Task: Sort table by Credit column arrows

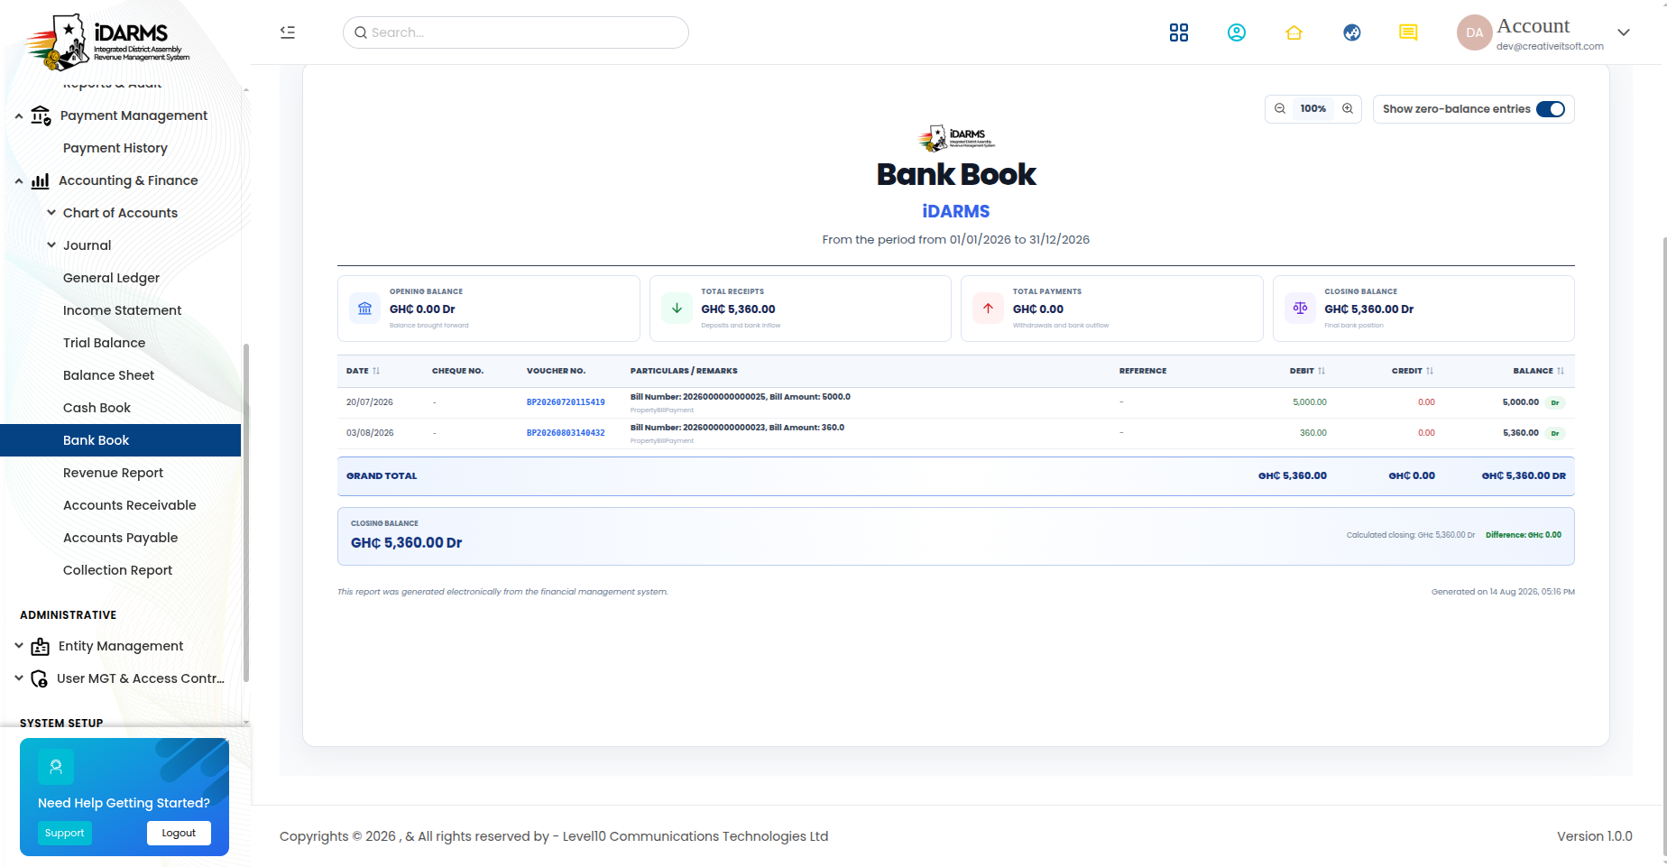Action: [x=1430, y=371]
